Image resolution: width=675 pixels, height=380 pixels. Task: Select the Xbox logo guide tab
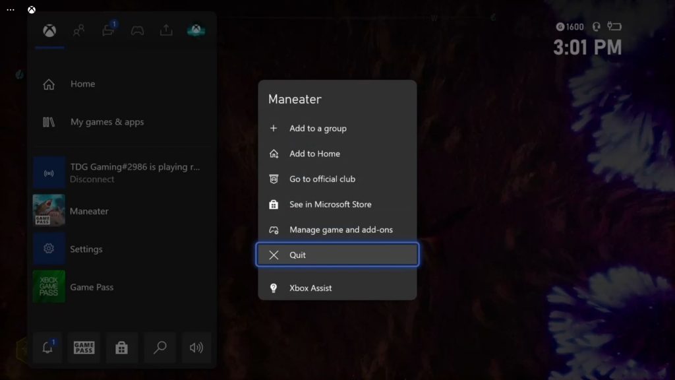(x=49, y=30)
